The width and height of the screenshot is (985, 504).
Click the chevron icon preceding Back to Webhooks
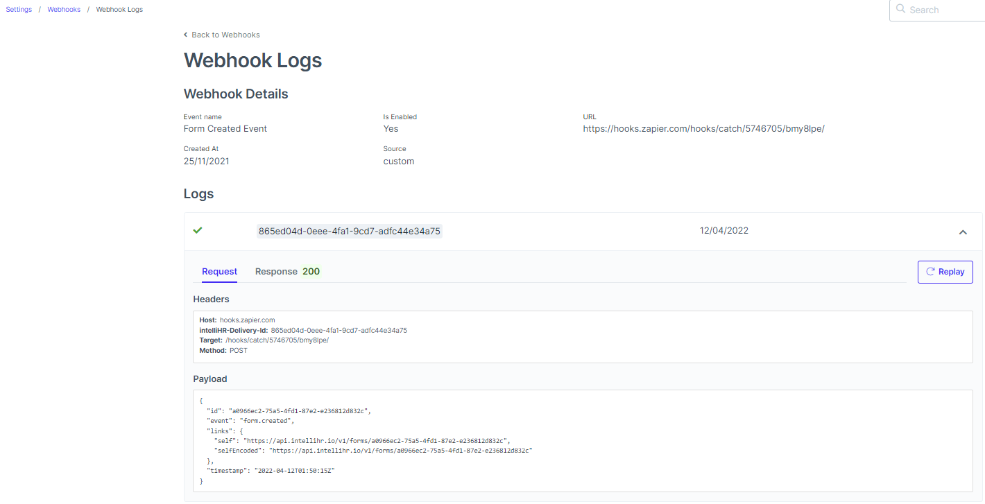pyautogui.click(x=185, y=34)
